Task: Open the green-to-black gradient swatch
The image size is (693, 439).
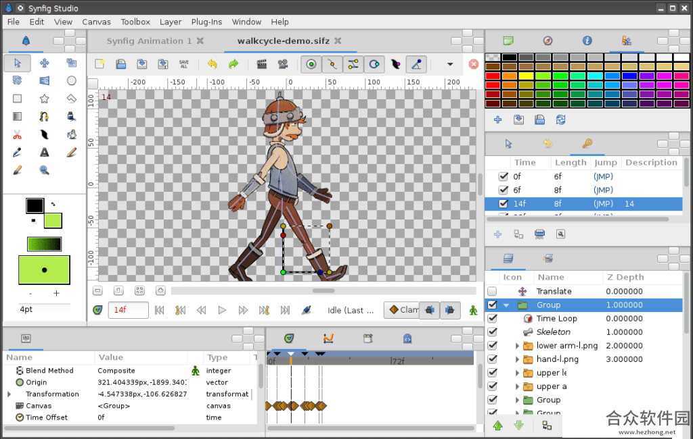Action: click(x=44, y=244)
